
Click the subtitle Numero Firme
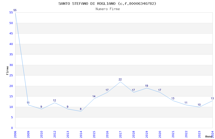tap(108, 9)
